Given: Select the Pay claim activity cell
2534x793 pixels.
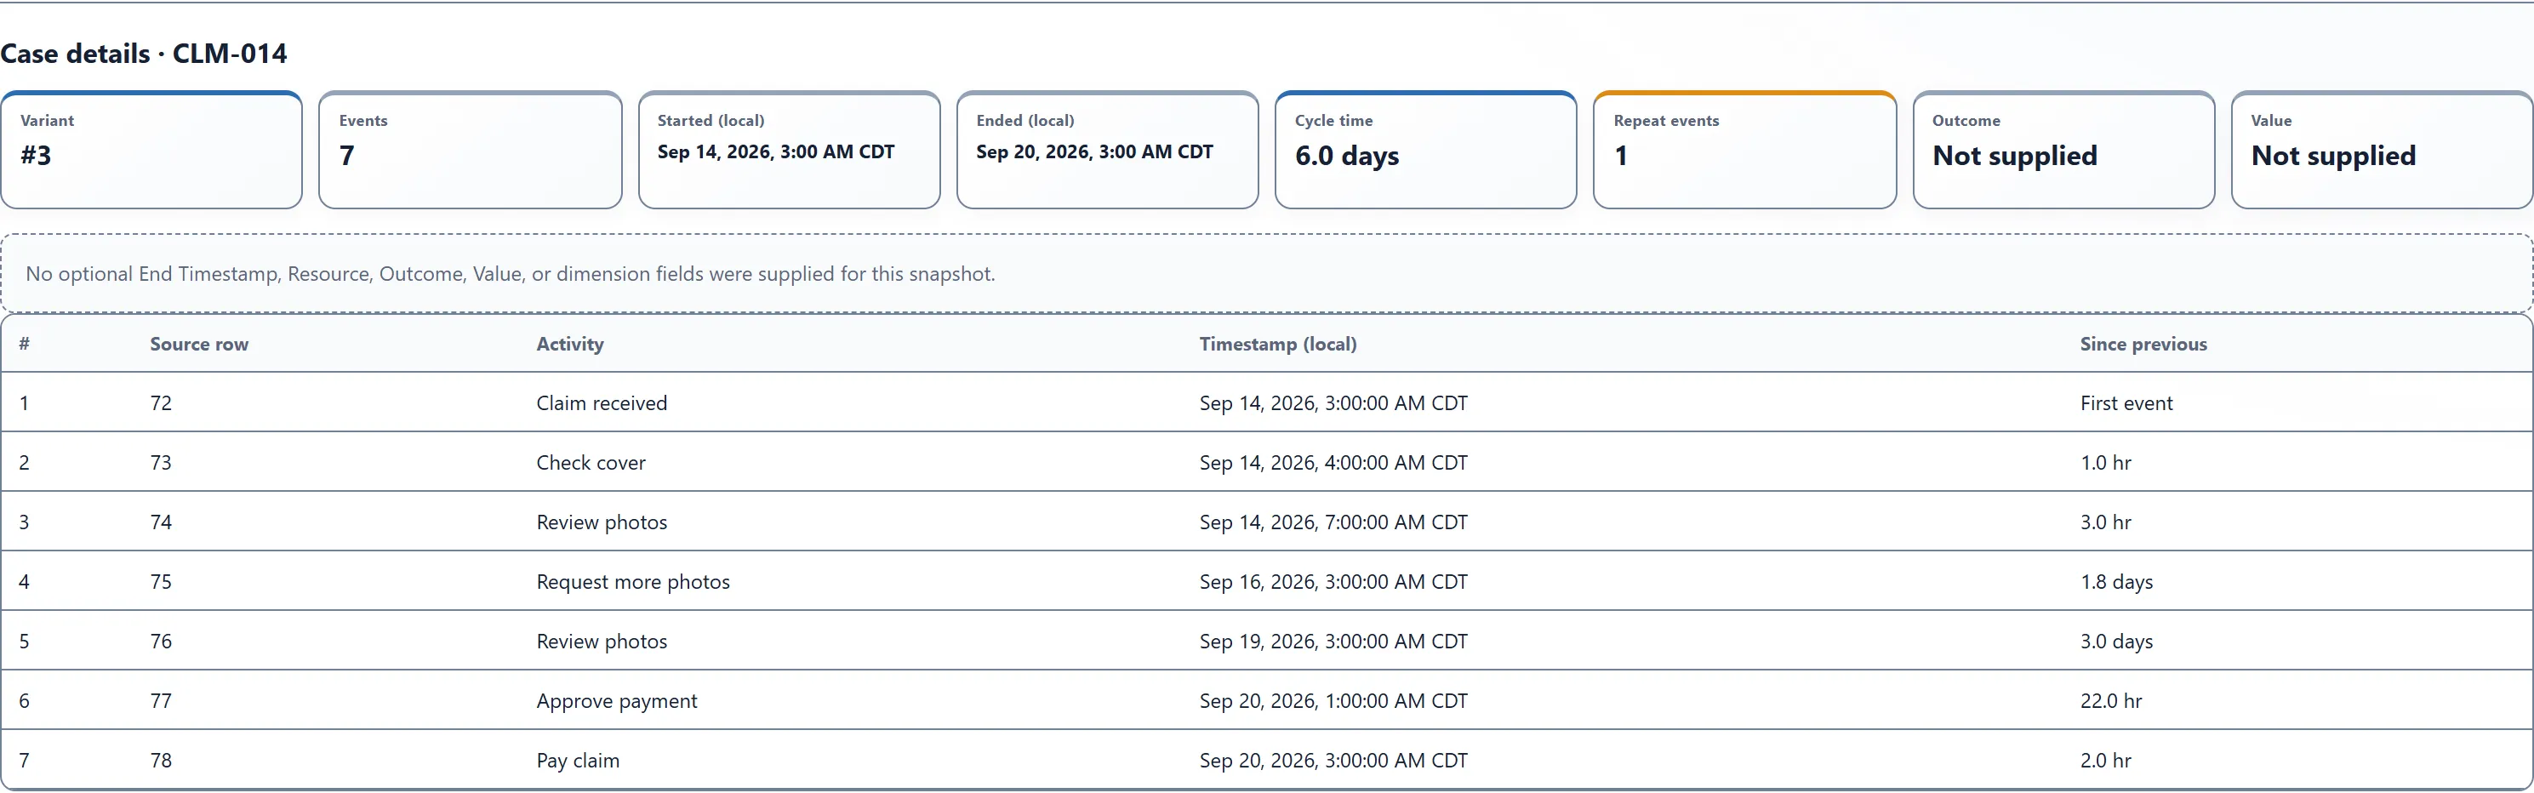Looking at the screenshot, I should tap(578, 761).
